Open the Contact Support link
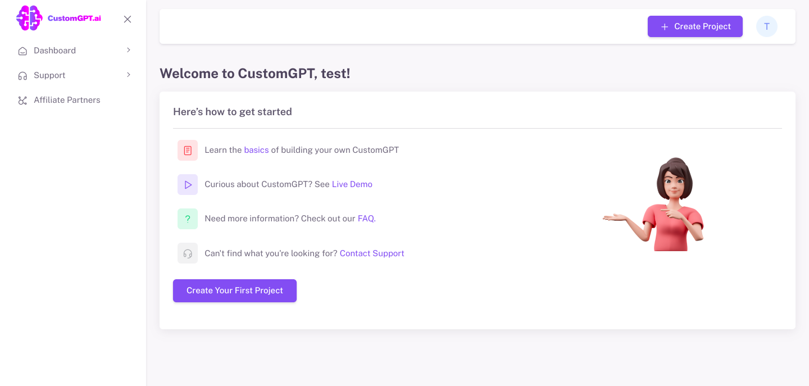809x386 pixels. pos(372,253)
